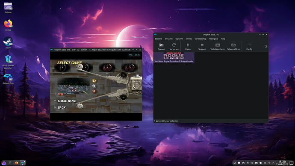Open the Opname menu

[179, 39]
